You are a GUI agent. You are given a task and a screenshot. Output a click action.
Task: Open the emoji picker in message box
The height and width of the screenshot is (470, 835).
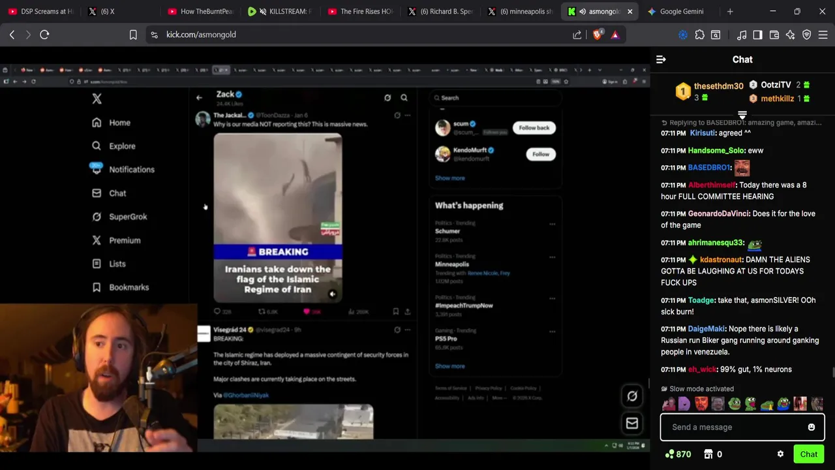point(812,428)
